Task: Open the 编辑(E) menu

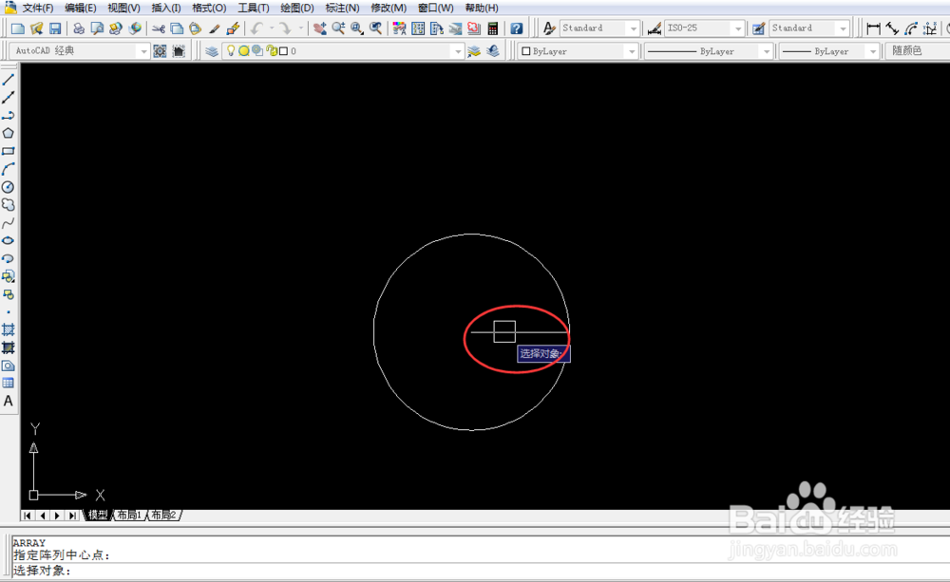Action: point(80,8)
